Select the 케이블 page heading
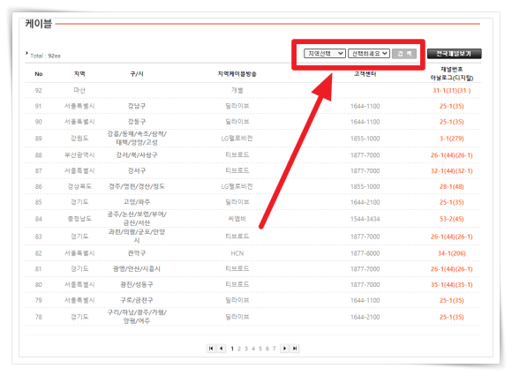Viewport: 512px width, 376px height. coord(39,24)
